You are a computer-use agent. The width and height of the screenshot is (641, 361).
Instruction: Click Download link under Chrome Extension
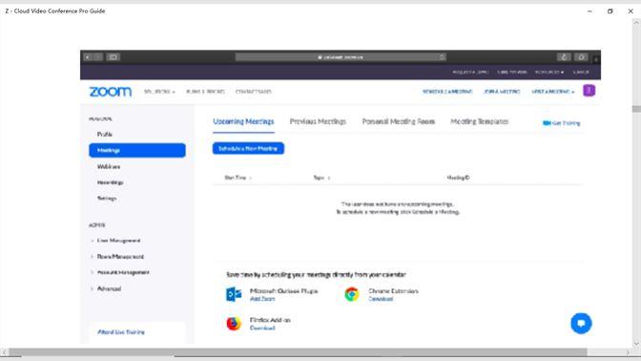381,299
